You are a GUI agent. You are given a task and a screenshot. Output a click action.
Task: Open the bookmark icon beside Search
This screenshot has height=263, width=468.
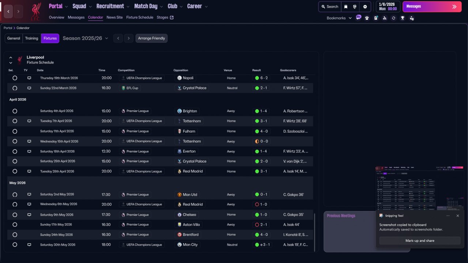click(346, 7)
